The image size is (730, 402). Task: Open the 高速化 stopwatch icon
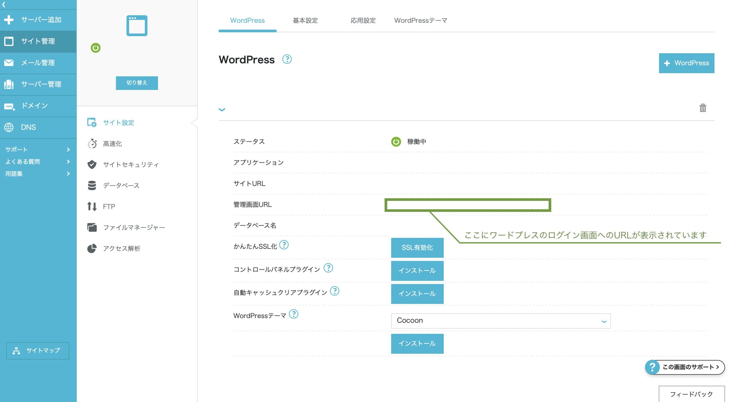pos(92,144)
